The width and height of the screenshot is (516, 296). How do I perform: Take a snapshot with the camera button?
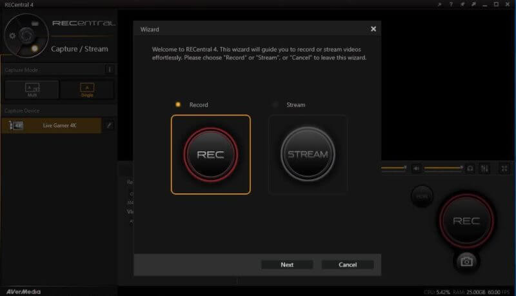click(x=466, y=261)
